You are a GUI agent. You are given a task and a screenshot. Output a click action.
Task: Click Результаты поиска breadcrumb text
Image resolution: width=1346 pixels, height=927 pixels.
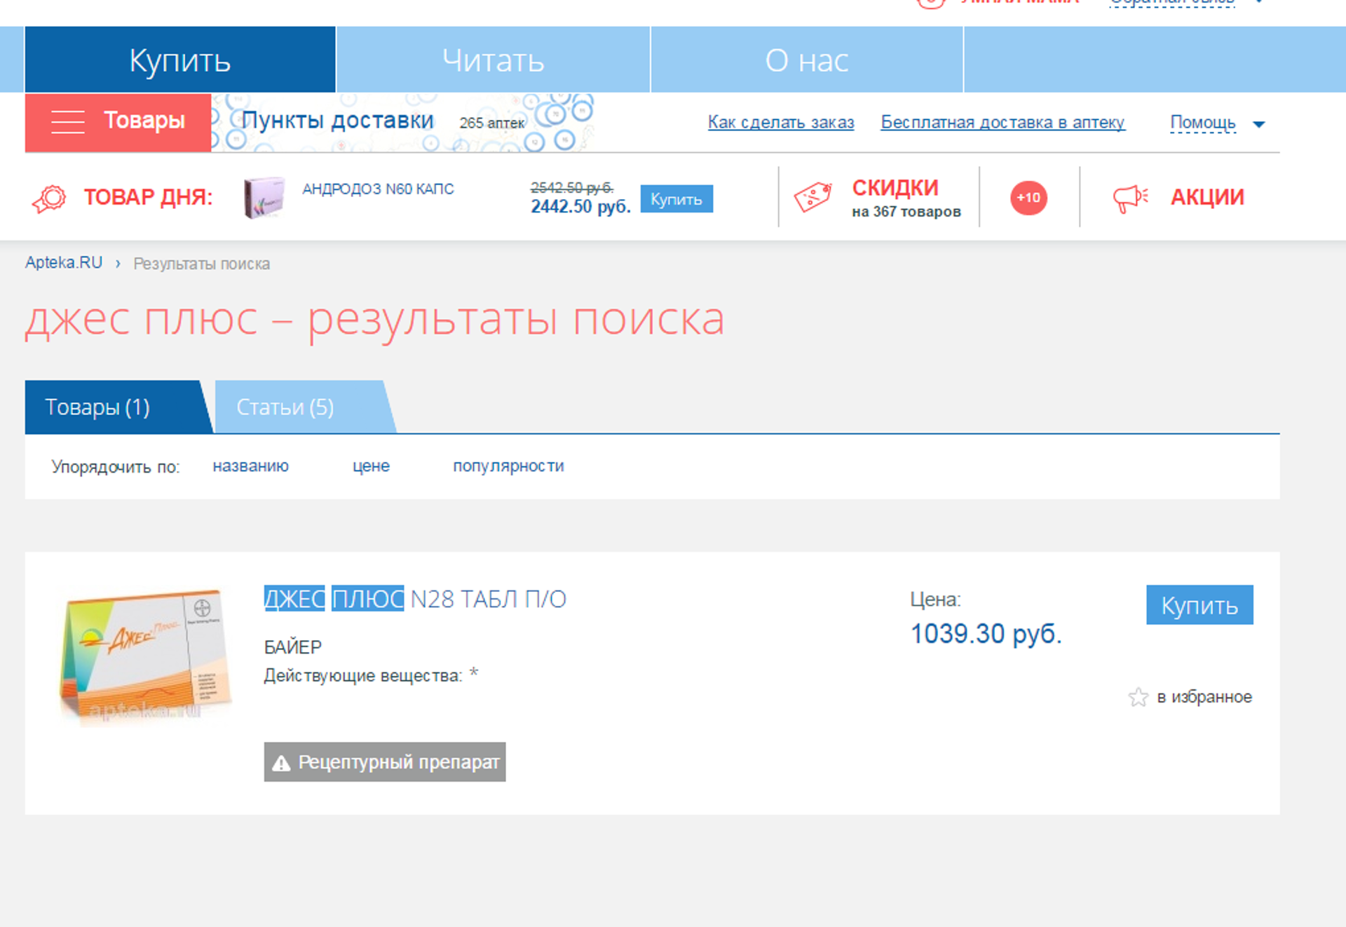(x=201, y=264)
